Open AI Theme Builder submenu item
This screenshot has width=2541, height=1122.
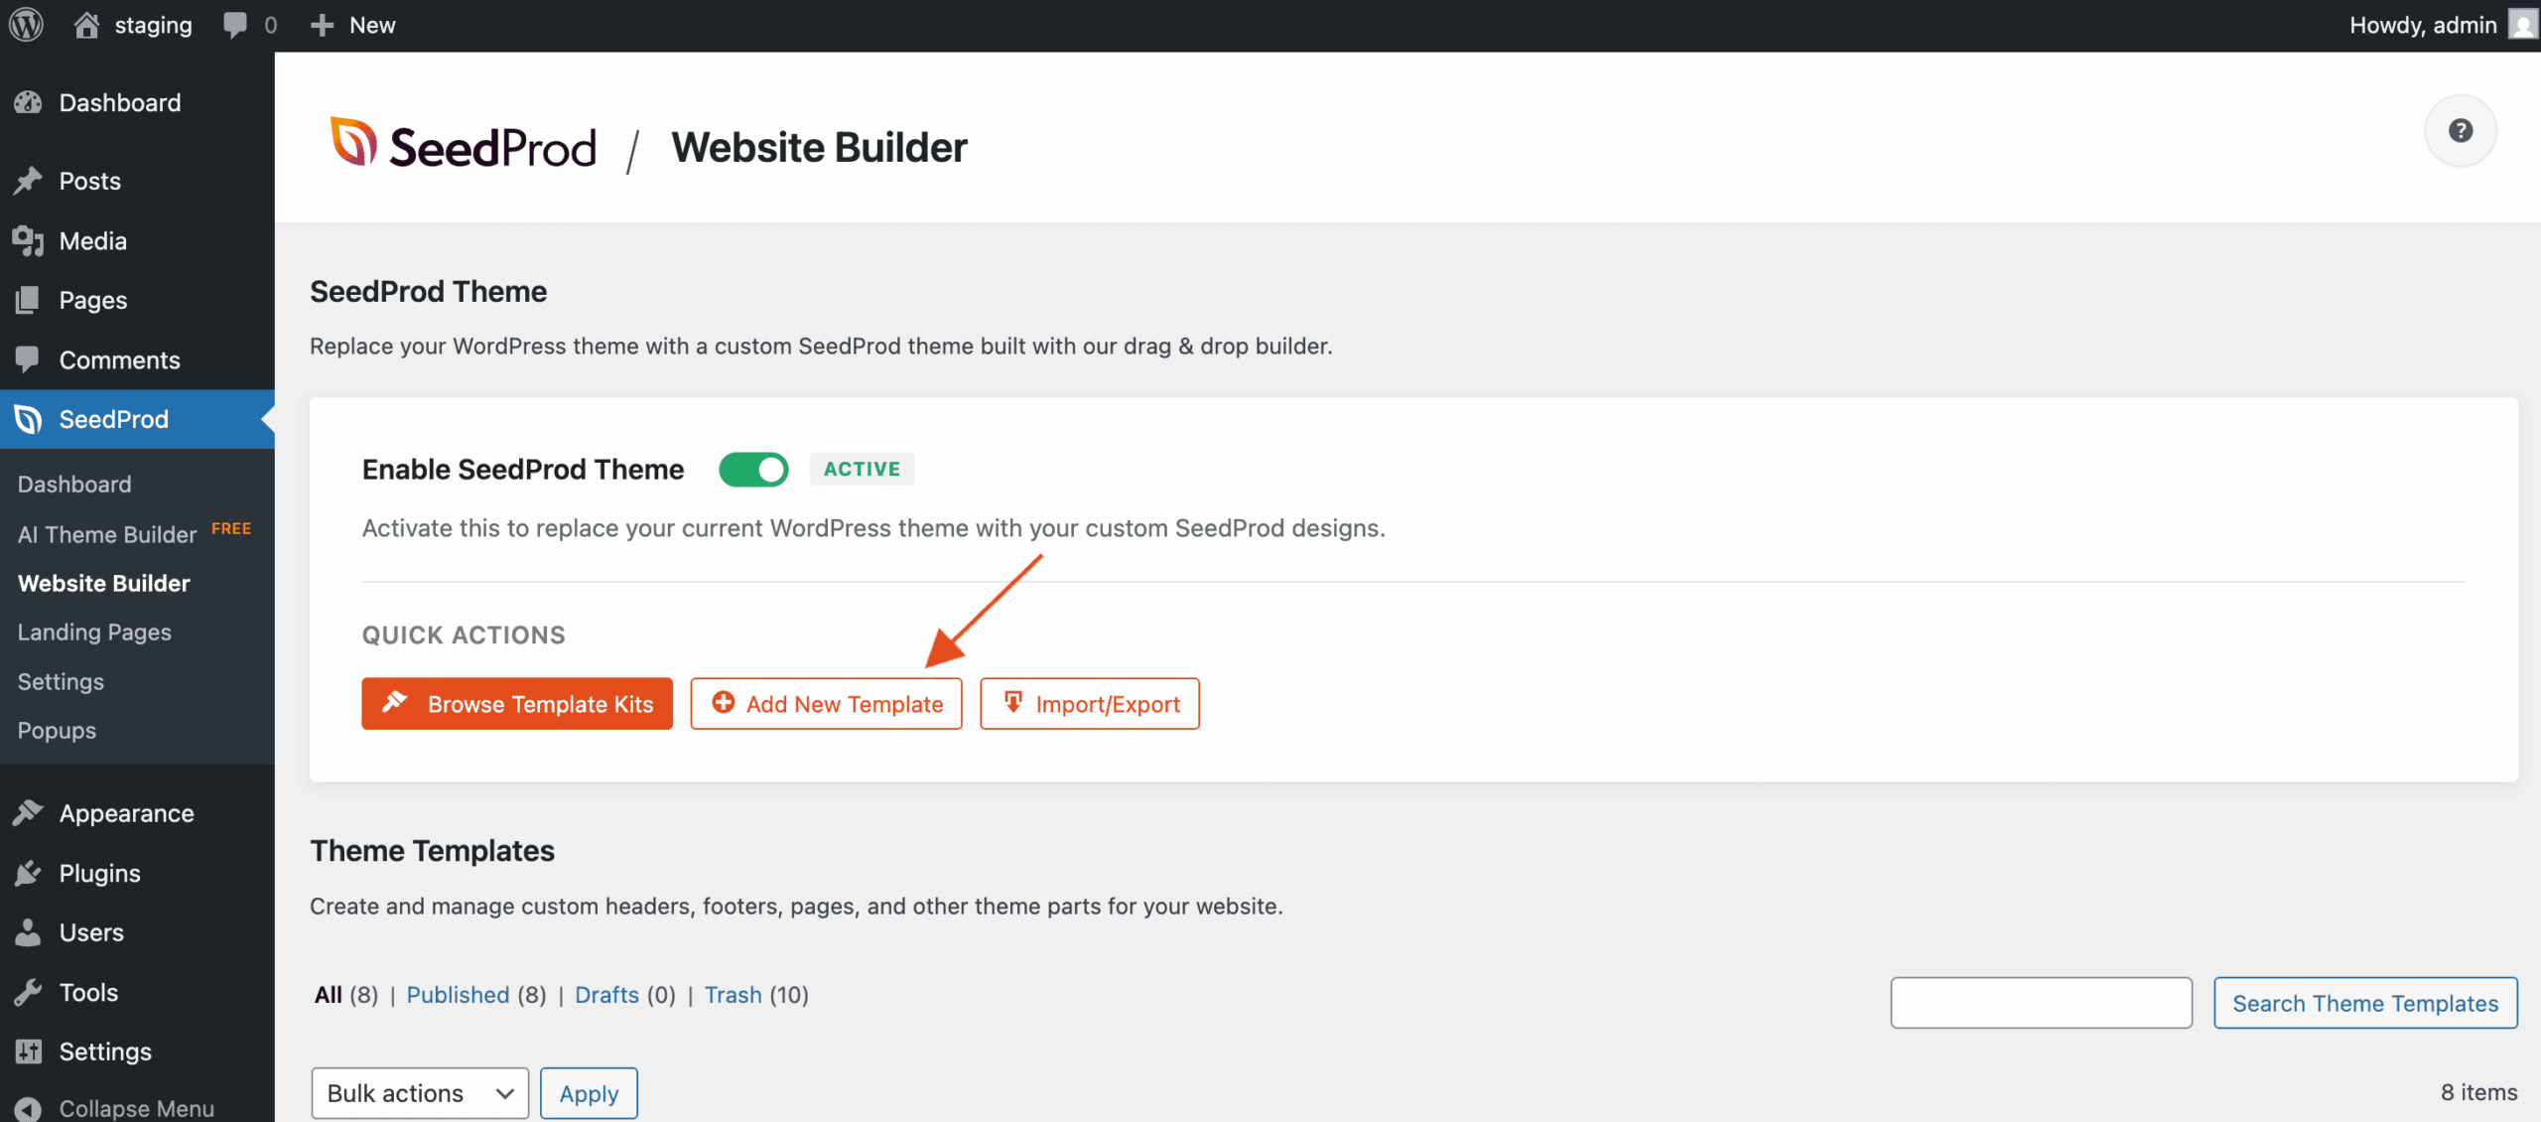107,534
